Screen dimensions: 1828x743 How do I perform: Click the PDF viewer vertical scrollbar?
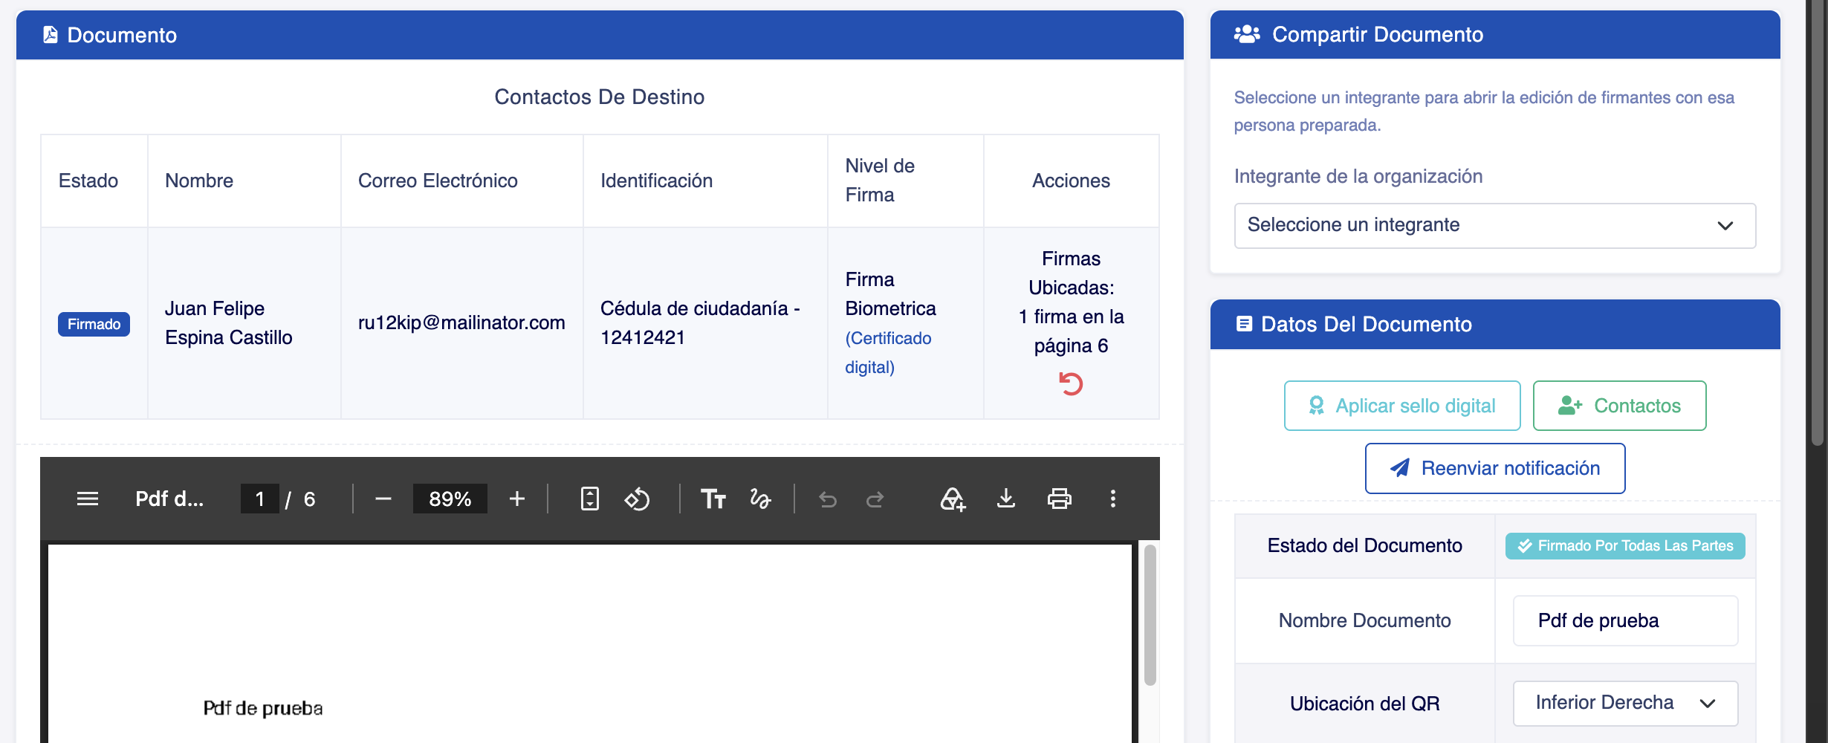[x=1150, y=615]
